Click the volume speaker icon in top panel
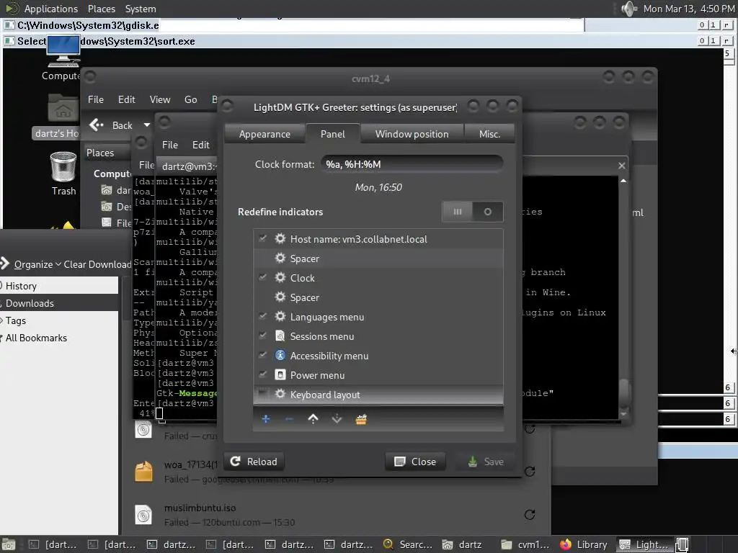The image size is (738, 553). coord(628,9)
